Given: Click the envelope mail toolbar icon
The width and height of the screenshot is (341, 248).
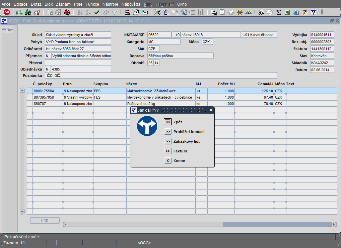Looking at the screenshot, I should tap(145, 12).
